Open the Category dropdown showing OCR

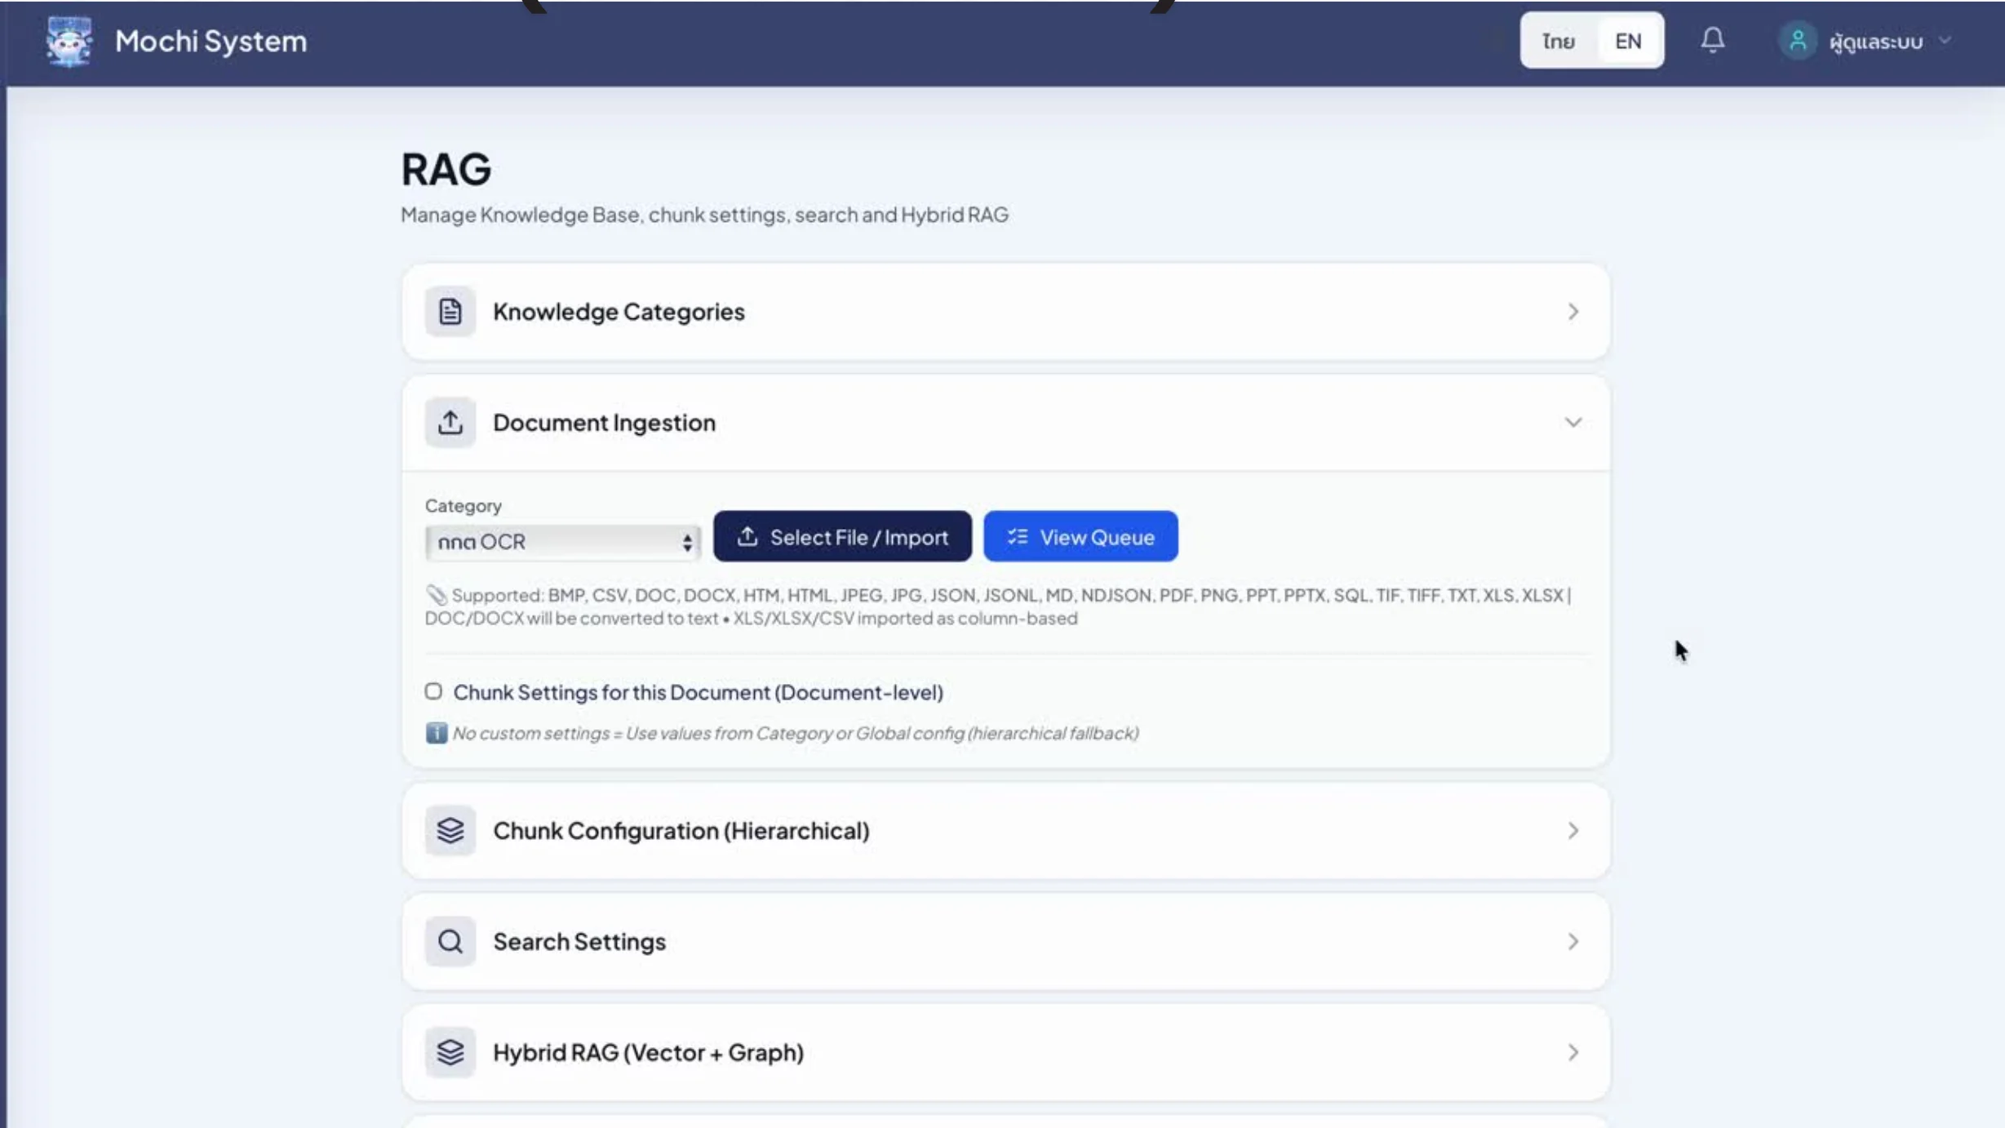point(562,541)
